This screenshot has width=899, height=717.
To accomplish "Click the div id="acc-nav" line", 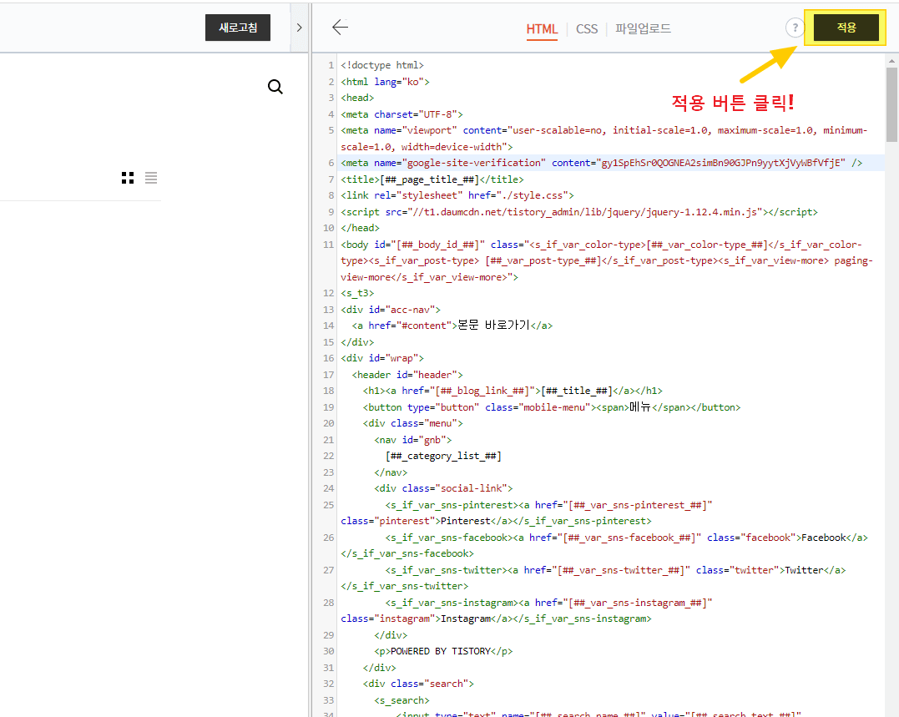I will tap(391, 310).
